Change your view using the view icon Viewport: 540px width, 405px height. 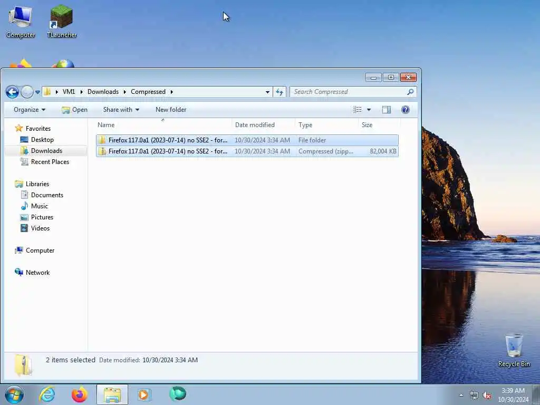[x=358, y=110]
